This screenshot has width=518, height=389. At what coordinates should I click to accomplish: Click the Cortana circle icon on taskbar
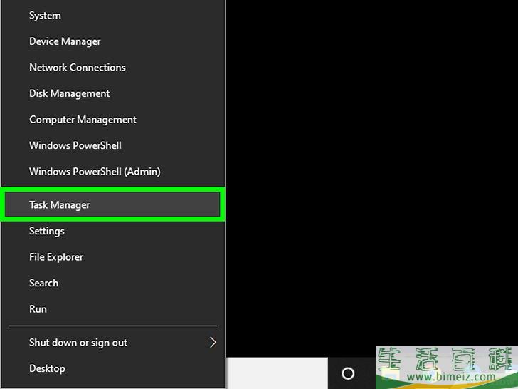348,373
